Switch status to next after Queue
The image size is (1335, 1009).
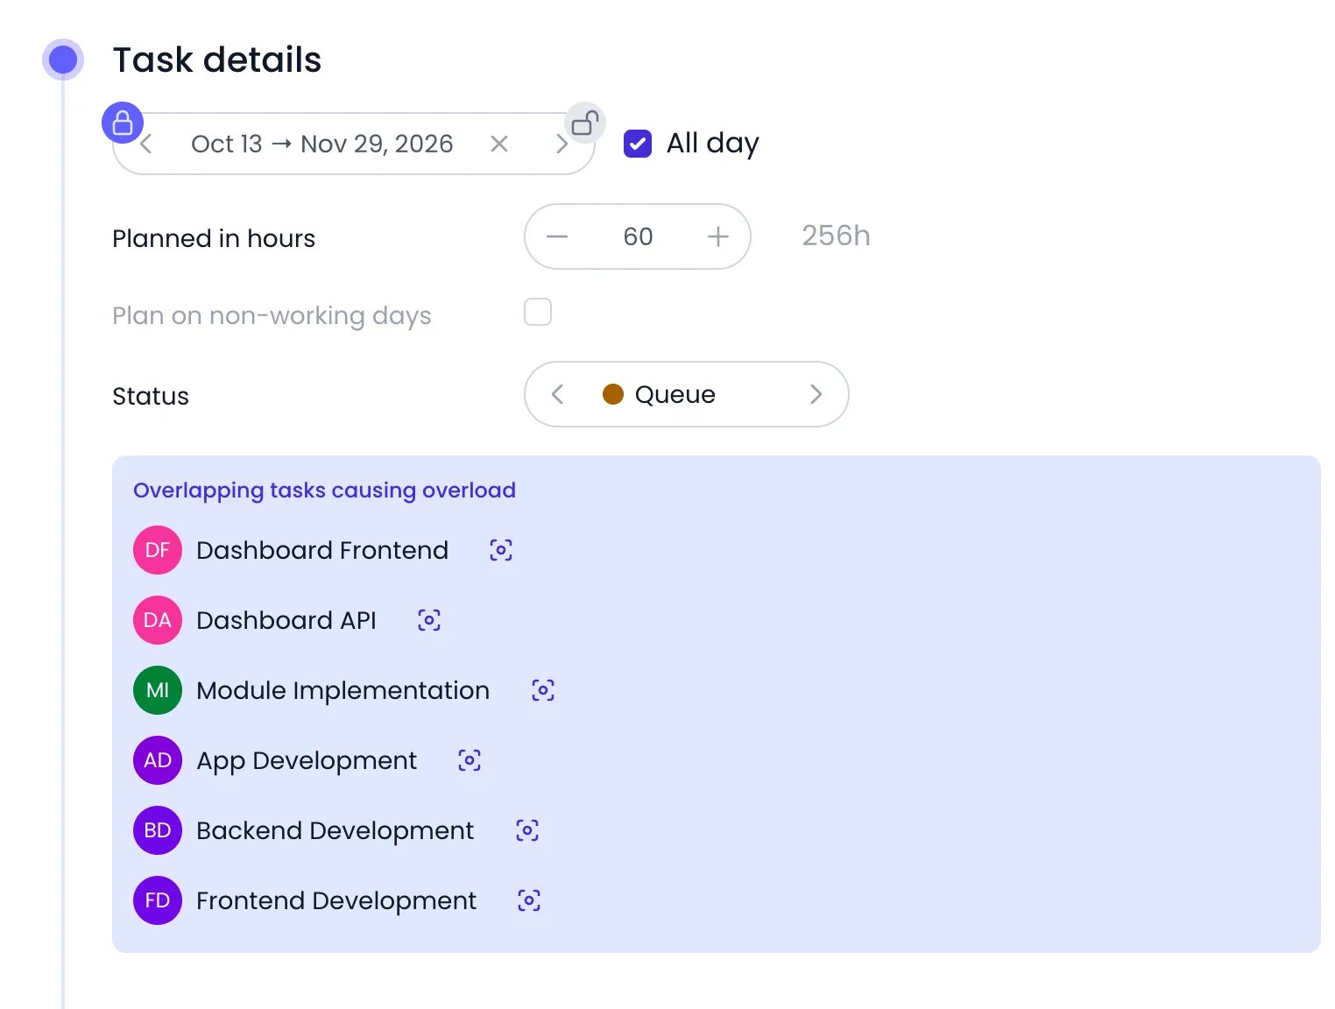point(816,394)
